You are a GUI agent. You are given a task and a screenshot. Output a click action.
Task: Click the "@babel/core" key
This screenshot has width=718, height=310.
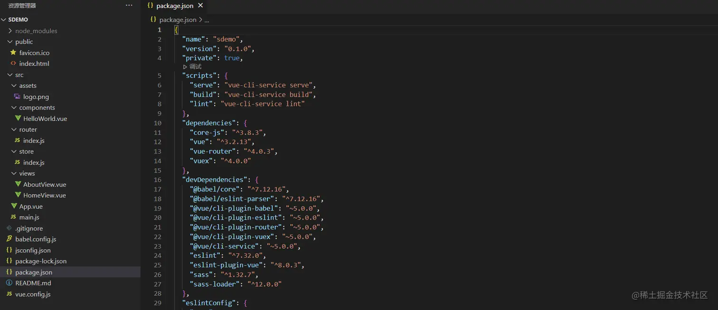tap(215, 189)
